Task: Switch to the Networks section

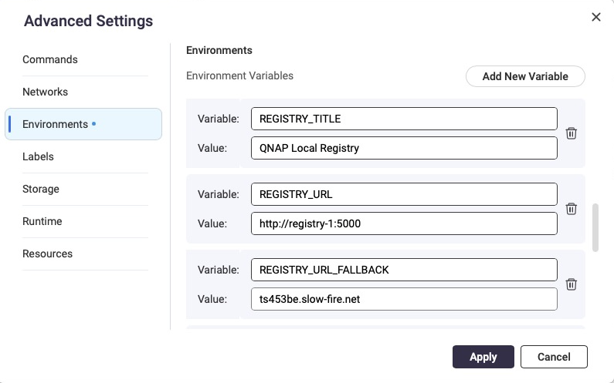Action: [46, 92]
